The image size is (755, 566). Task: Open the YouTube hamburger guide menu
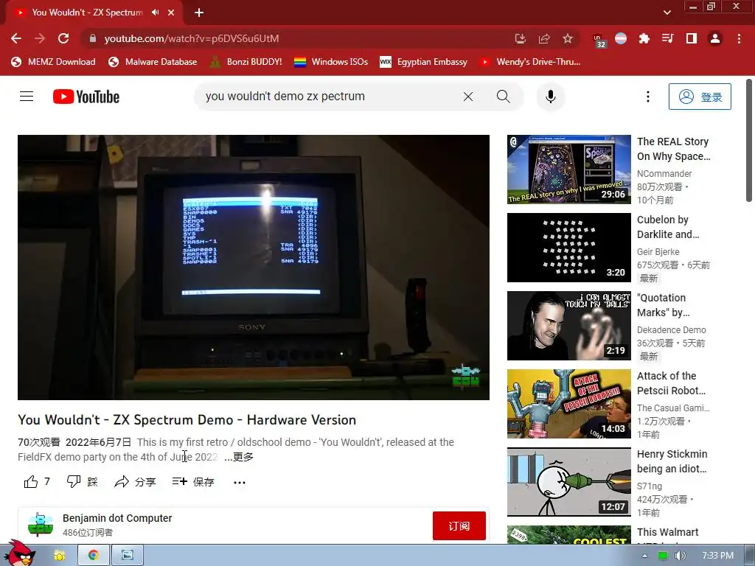(x=27, y=97)
